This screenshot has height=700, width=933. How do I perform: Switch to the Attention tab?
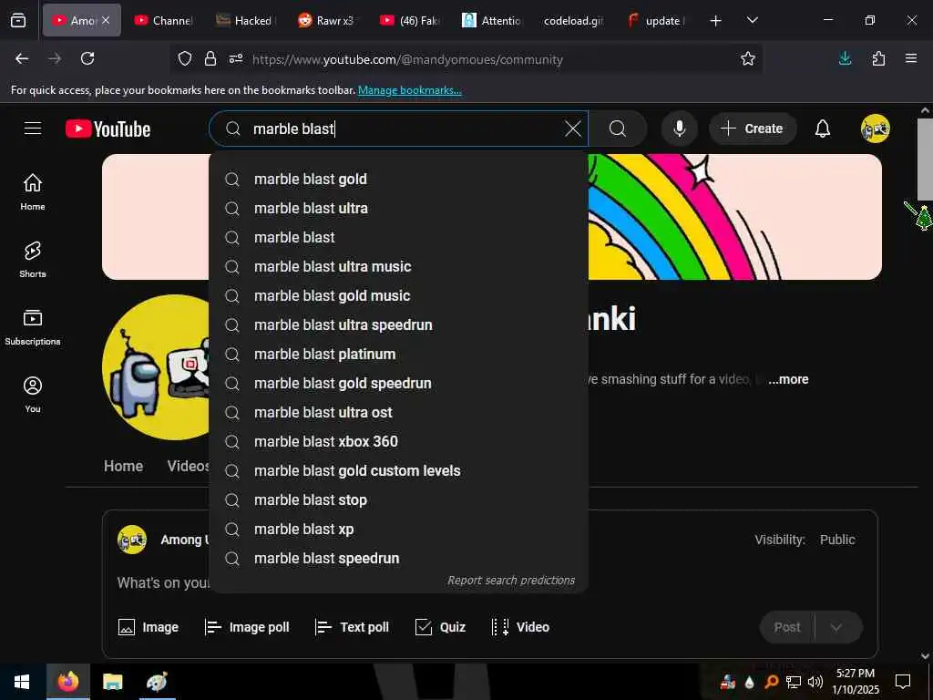492,20
